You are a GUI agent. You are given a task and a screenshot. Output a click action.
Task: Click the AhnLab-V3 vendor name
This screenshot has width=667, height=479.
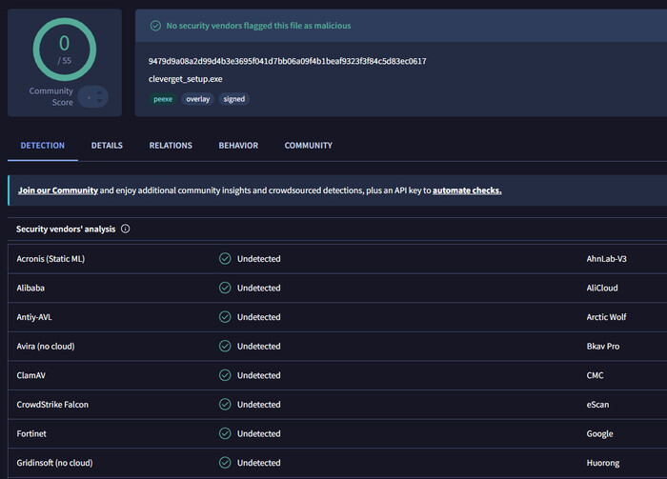click(607, 259)
